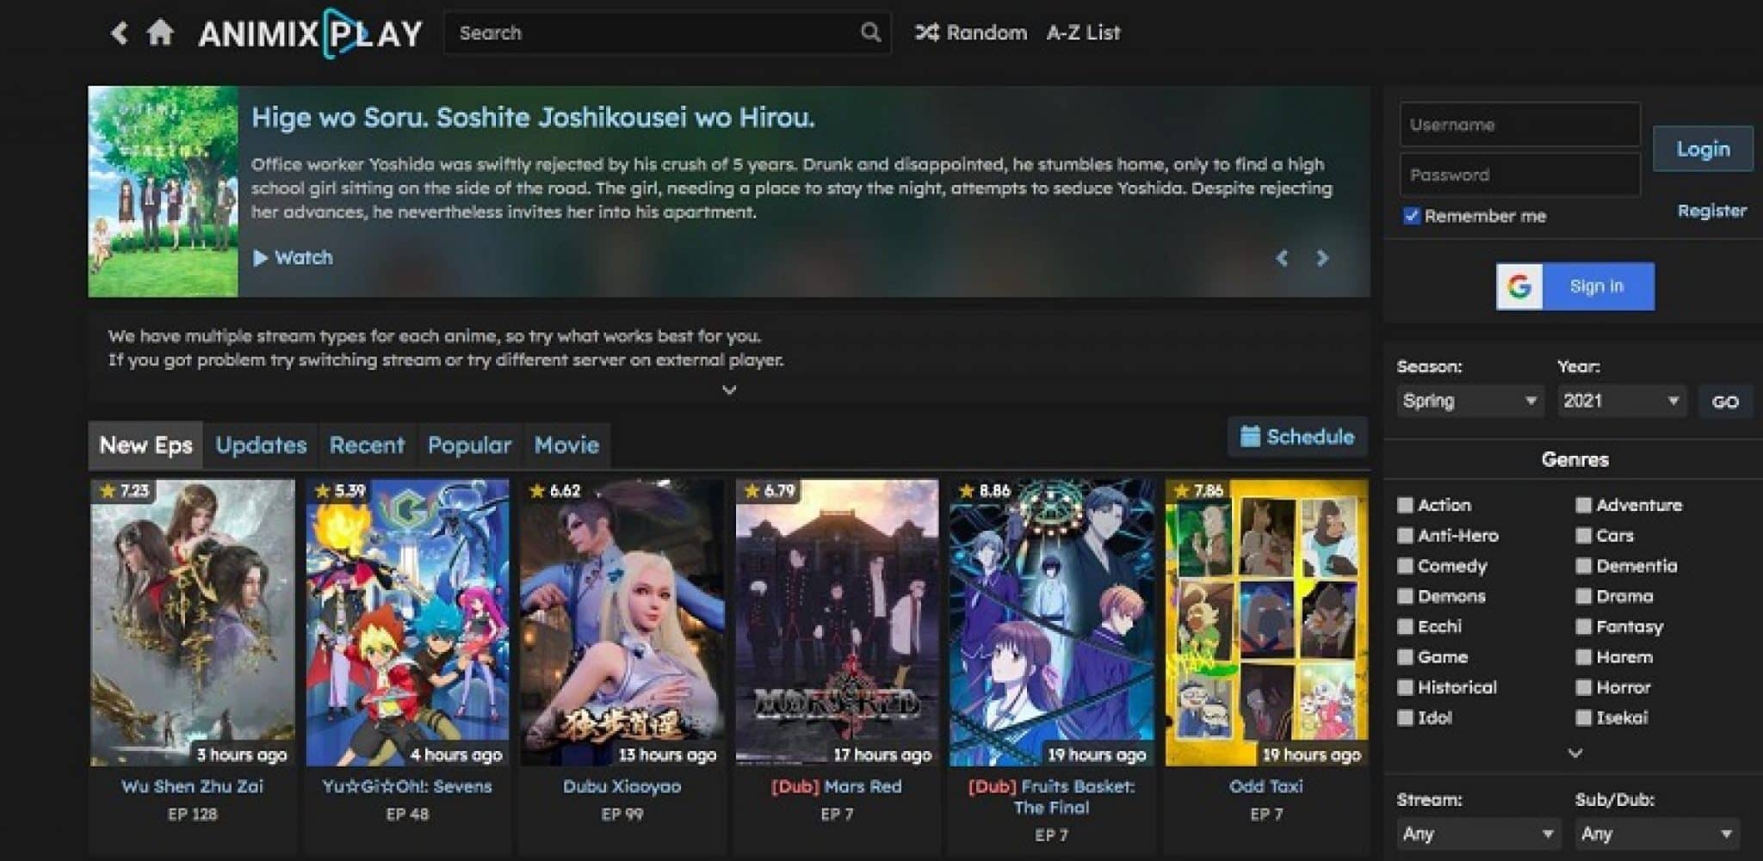
Task: Click the Random shuffle icon
Action: click(x=926, y=33)
